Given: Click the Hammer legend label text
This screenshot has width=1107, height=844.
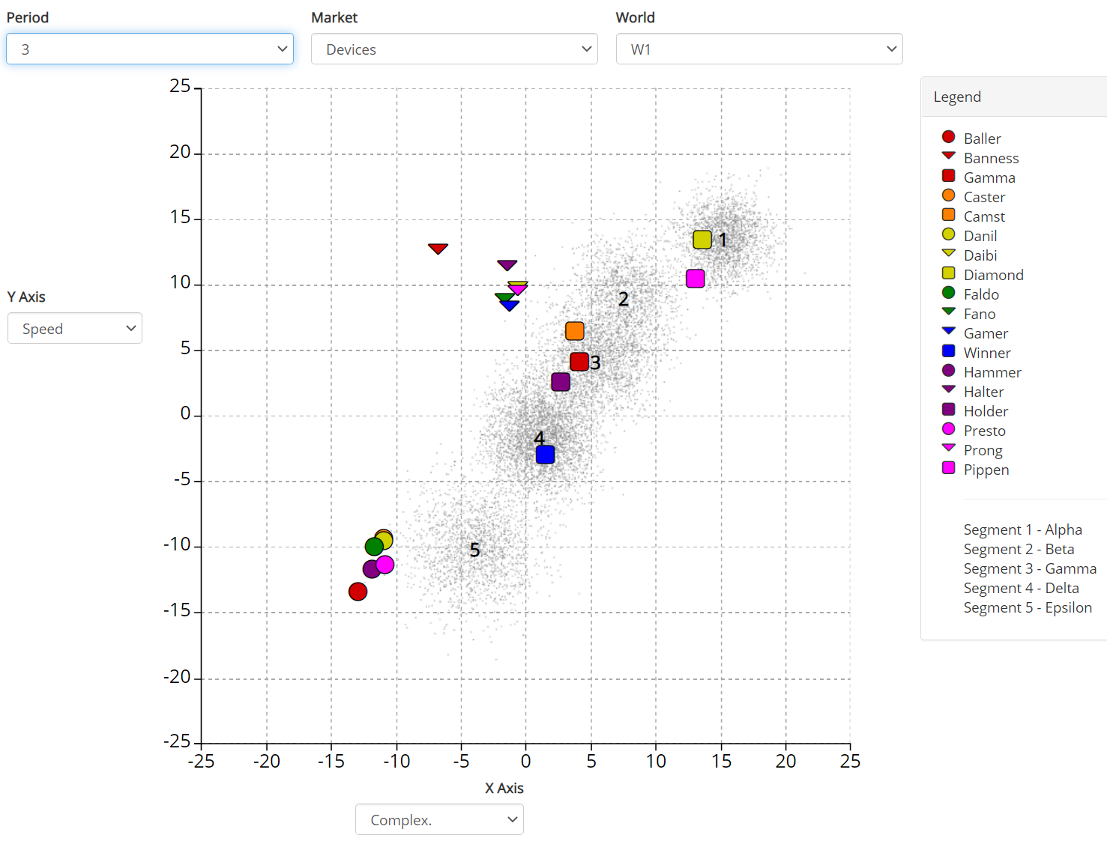Looking at the screenshot, I should click(x=992, y=372).
